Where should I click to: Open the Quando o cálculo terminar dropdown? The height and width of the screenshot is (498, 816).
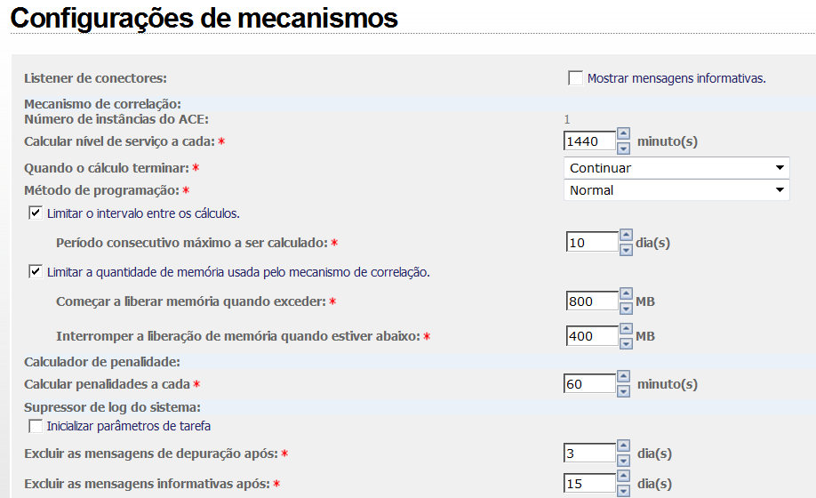pyautogui.click(x=676, y=167)
